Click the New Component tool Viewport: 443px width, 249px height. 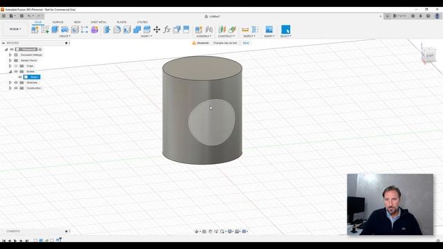pos(35,30)
